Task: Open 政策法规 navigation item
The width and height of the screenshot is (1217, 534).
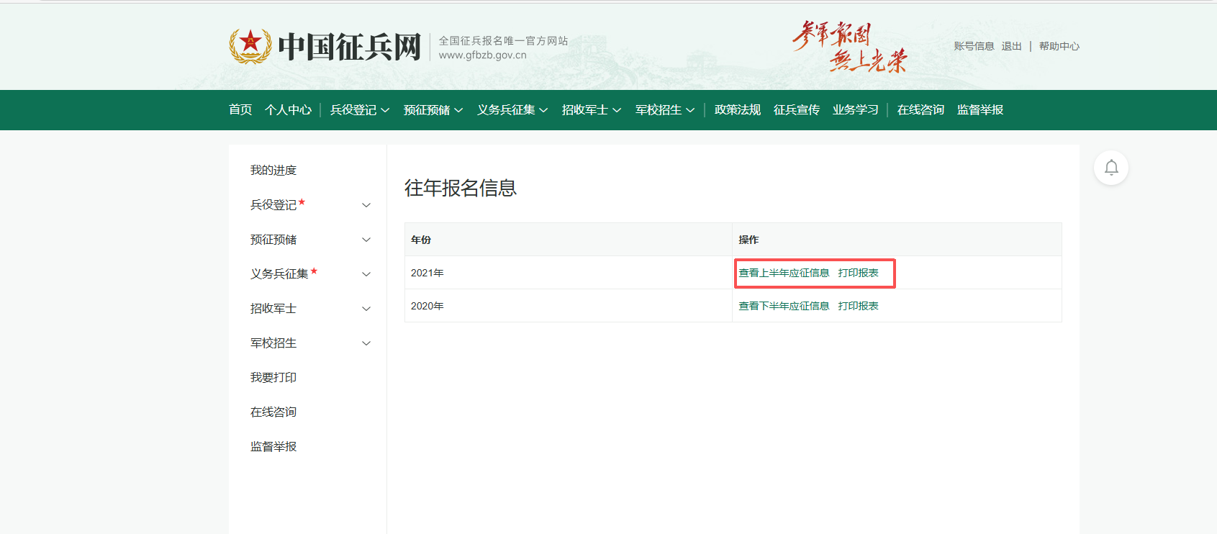Action: click(x=737, y=110)
